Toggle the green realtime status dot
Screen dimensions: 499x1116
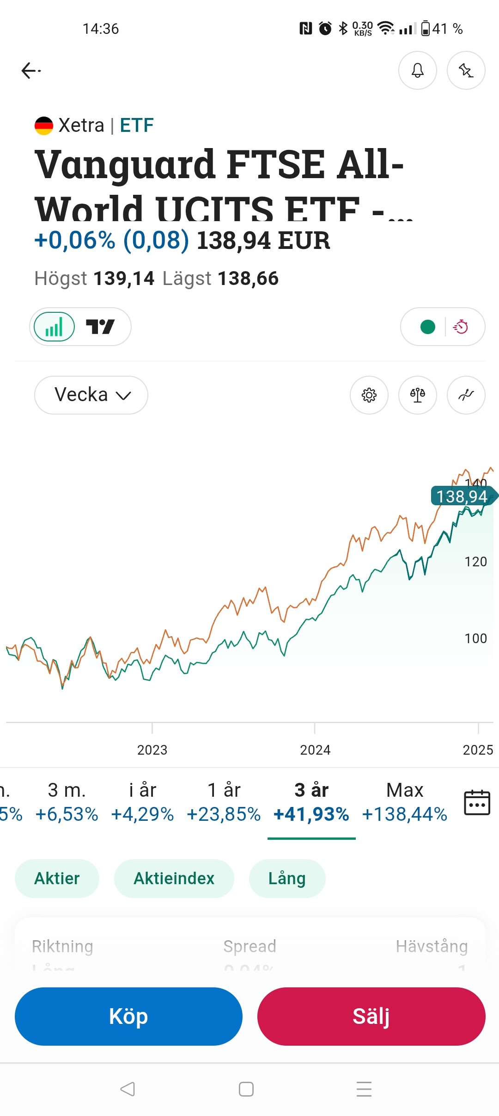pos(427,327)
